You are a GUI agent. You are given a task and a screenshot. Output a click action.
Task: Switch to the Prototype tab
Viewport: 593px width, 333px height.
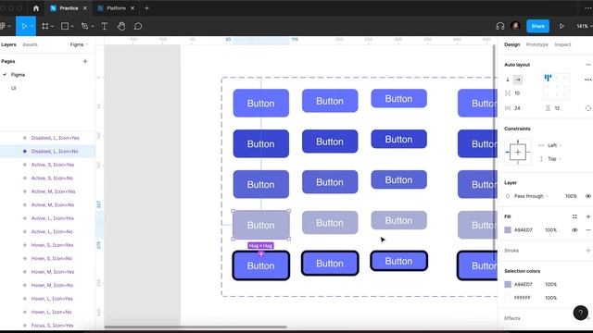coord(536,44)
